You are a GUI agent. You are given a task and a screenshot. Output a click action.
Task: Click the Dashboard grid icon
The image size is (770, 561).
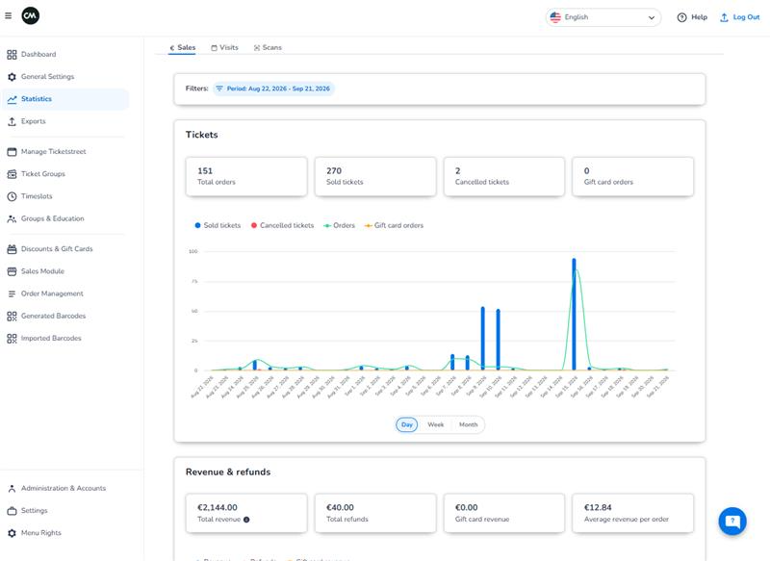coord(12,55)
